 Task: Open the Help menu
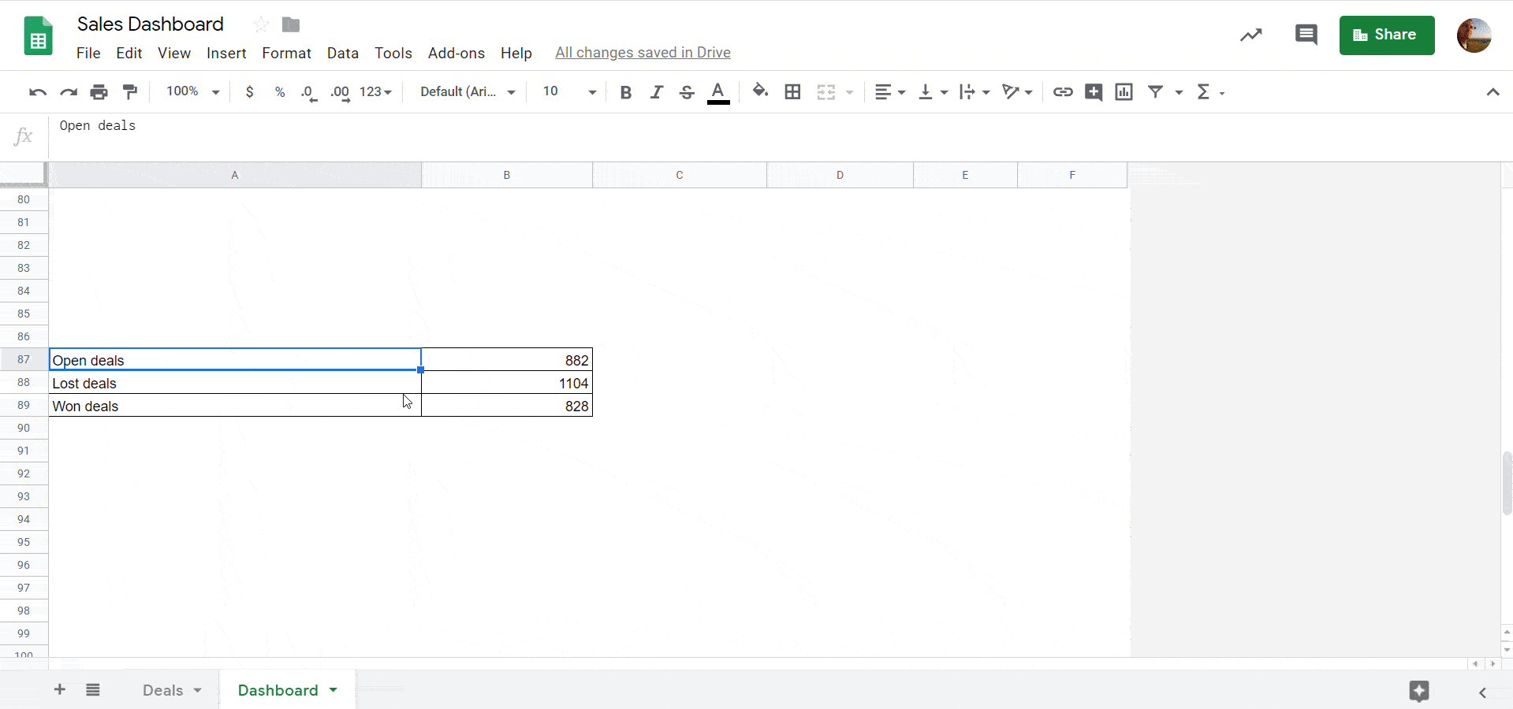516,53
